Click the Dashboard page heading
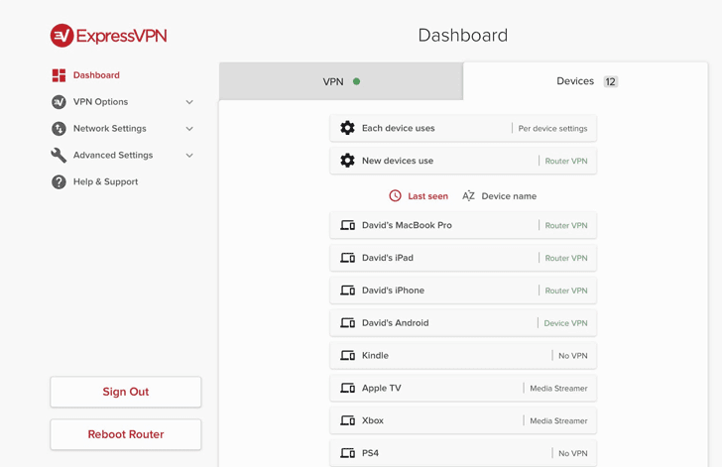 [463, 36]
